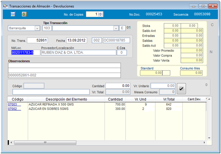Click the horizontal scroll right arrow

click(204, 142)
